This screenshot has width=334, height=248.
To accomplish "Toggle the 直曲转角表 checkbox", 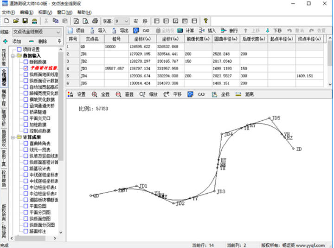I will coord(26,144).
